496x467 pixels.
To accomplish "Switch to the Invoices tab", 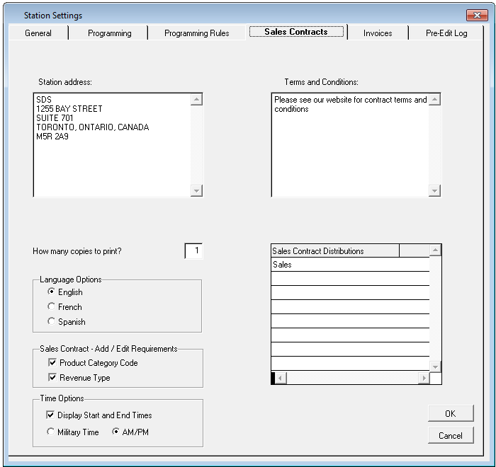I will pyautogui.click(x=378, y=33).
